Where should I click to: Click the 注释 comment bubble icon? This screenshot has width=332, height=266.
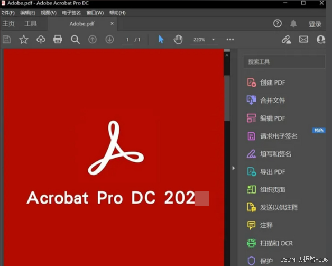pyautogui.click(x=252, y=225)
